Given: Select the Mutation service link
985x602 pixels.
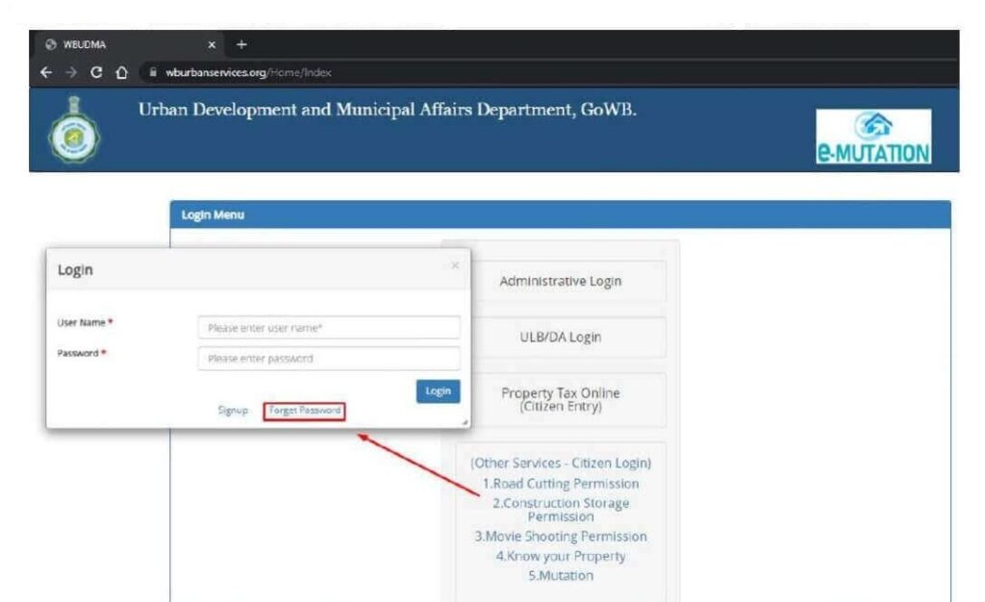Looking at the screenshot, I should 561,576.
